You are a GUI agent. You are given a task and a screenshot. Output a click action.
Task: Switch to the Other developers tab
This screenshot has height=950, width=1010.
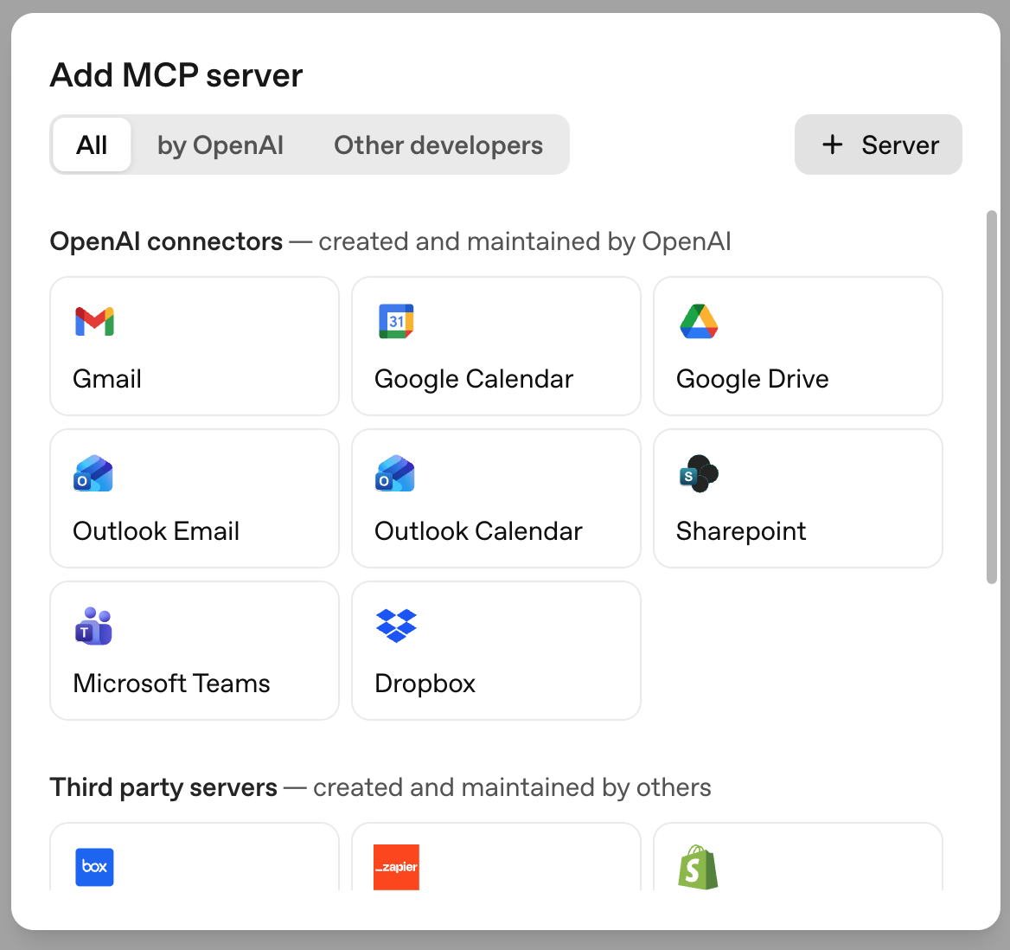438,144
